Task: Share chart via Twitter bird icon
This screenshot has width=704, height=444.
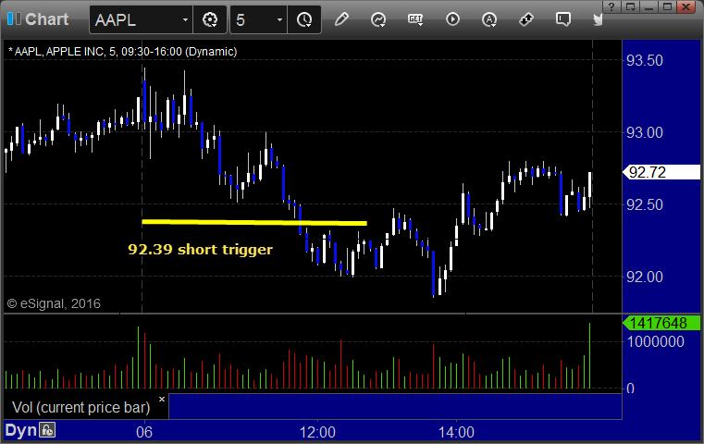Action: [x=598, y=19]
